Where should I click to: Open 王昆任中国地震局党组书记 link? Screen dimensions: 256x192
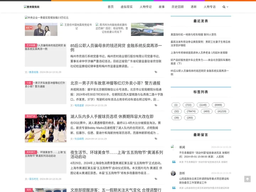76,26
